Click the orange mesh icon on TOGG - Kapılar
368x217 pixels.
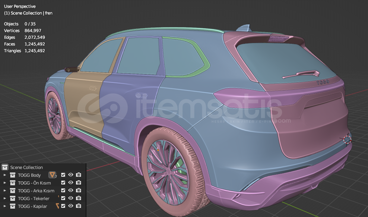[x=57, y=206]
